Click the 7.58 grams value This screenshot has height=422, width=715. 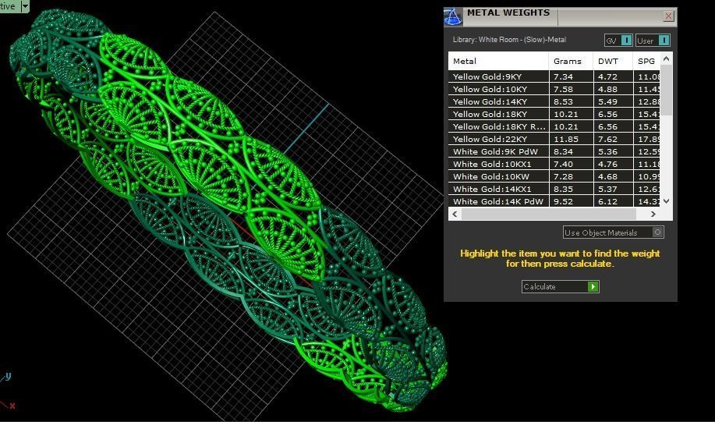tap(563, 89)
